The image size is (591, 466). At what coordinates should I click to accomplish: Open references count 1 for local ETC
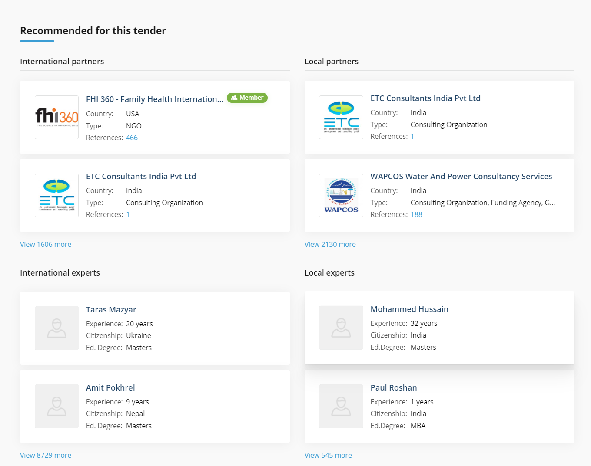(412, 136)
